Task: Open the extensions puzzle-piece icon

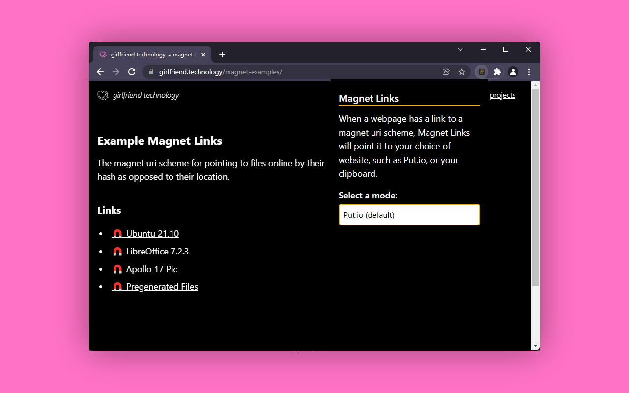Action: [x=497, y=71]
